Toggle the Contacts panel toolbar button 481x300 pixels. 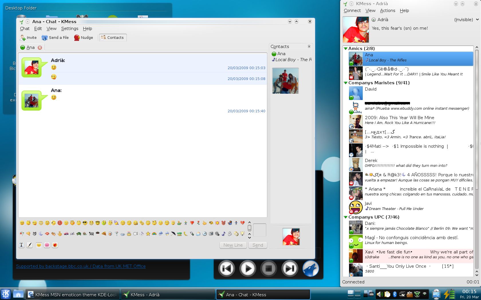pos(113,37)
